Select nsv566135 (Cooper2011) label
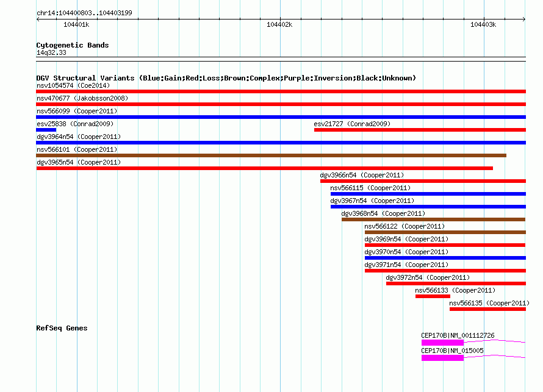The width and height of the screenshot is (543, 392). tap(489, 303)
